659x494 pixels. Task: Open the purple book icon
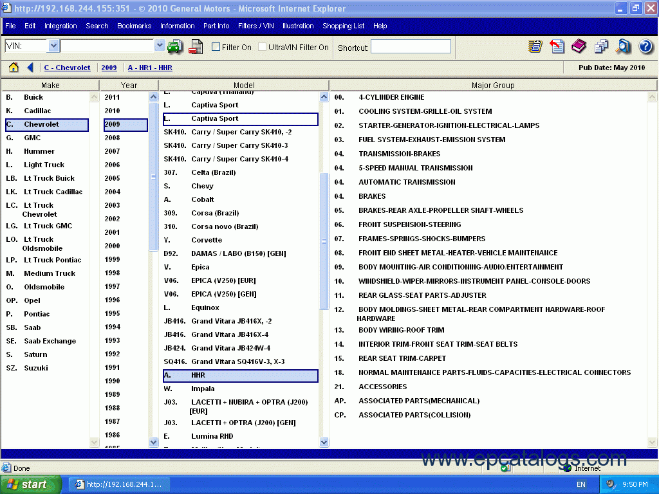click(579, 46)
